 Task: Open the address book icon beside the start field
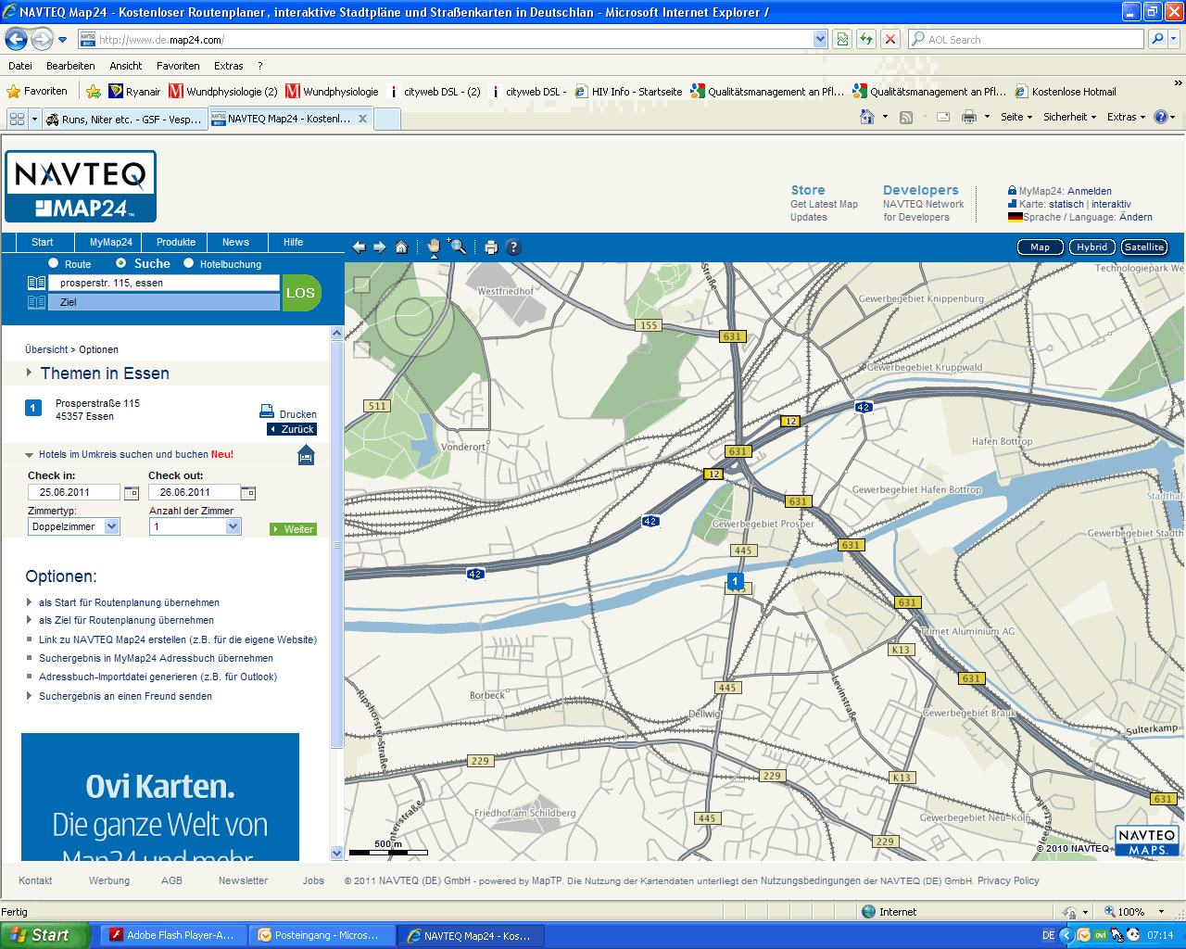(36, 283)
